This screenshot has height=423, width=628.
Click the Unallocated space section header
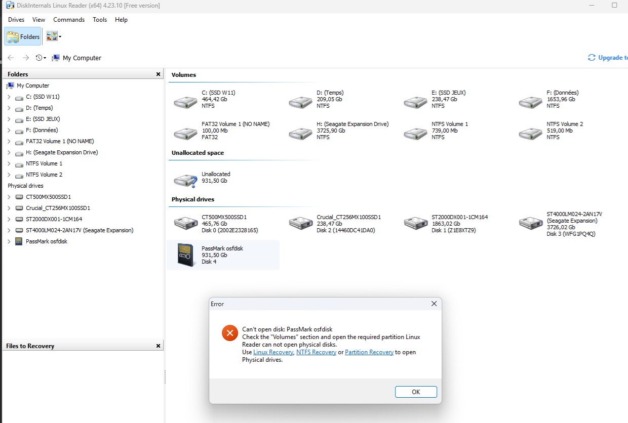[x=198, y=153]
